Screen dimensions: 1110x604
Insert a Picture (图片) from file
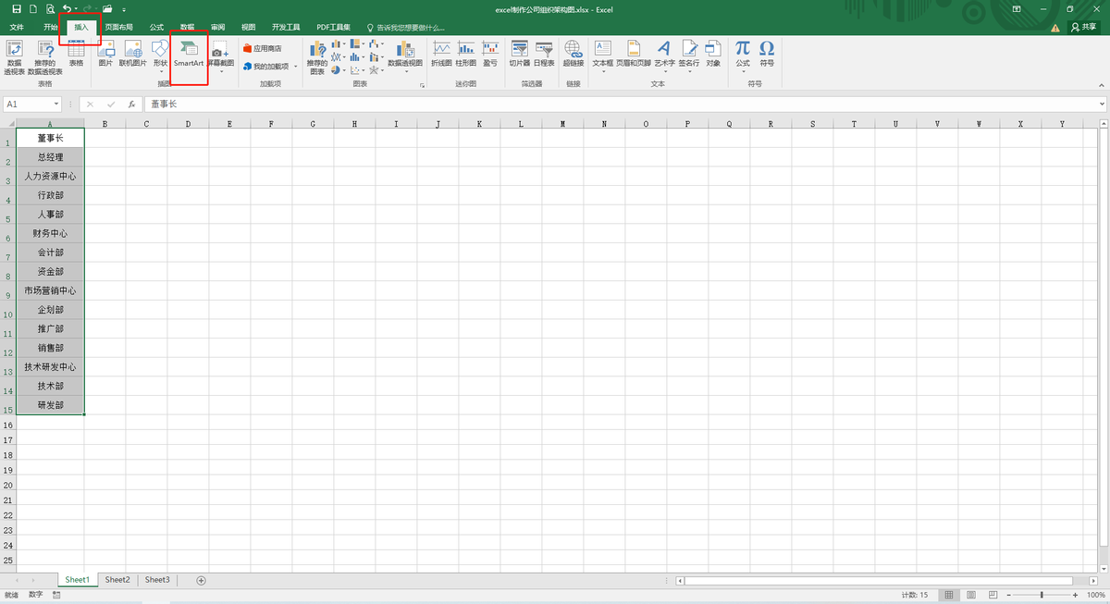105,54
